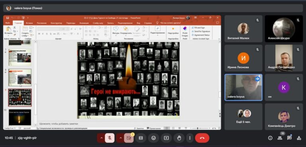Start slideshow from the status bar icon

pos(186,128)
